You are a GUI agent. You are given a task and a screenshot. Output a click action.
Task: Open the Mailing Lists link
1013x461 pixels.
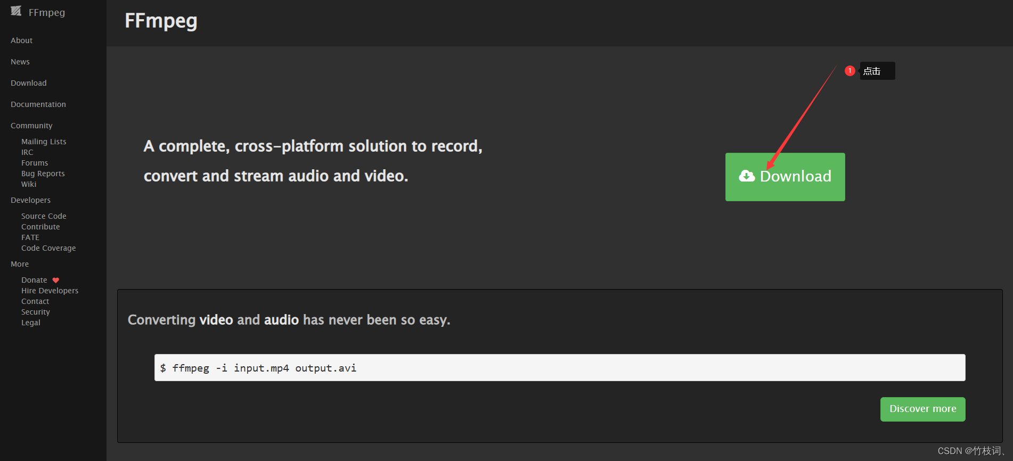(44, 142)
